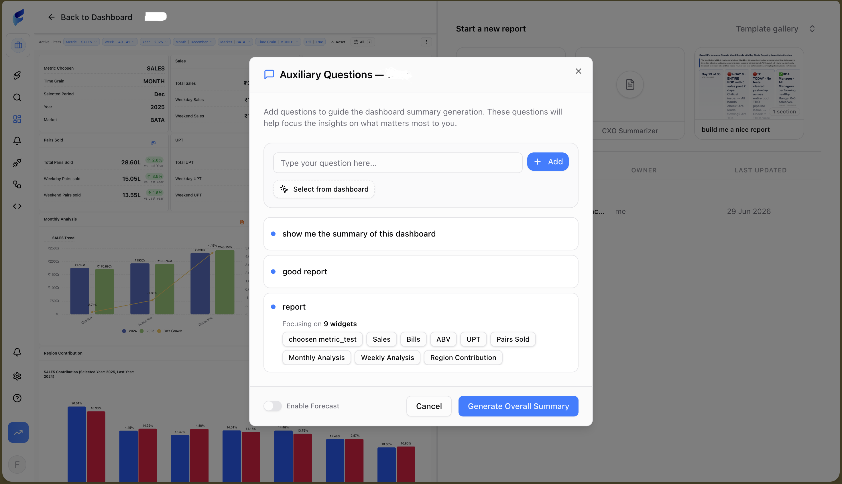Toggle the YoY Growth legend item
The image size is (842, 484).
click(170, 331)
